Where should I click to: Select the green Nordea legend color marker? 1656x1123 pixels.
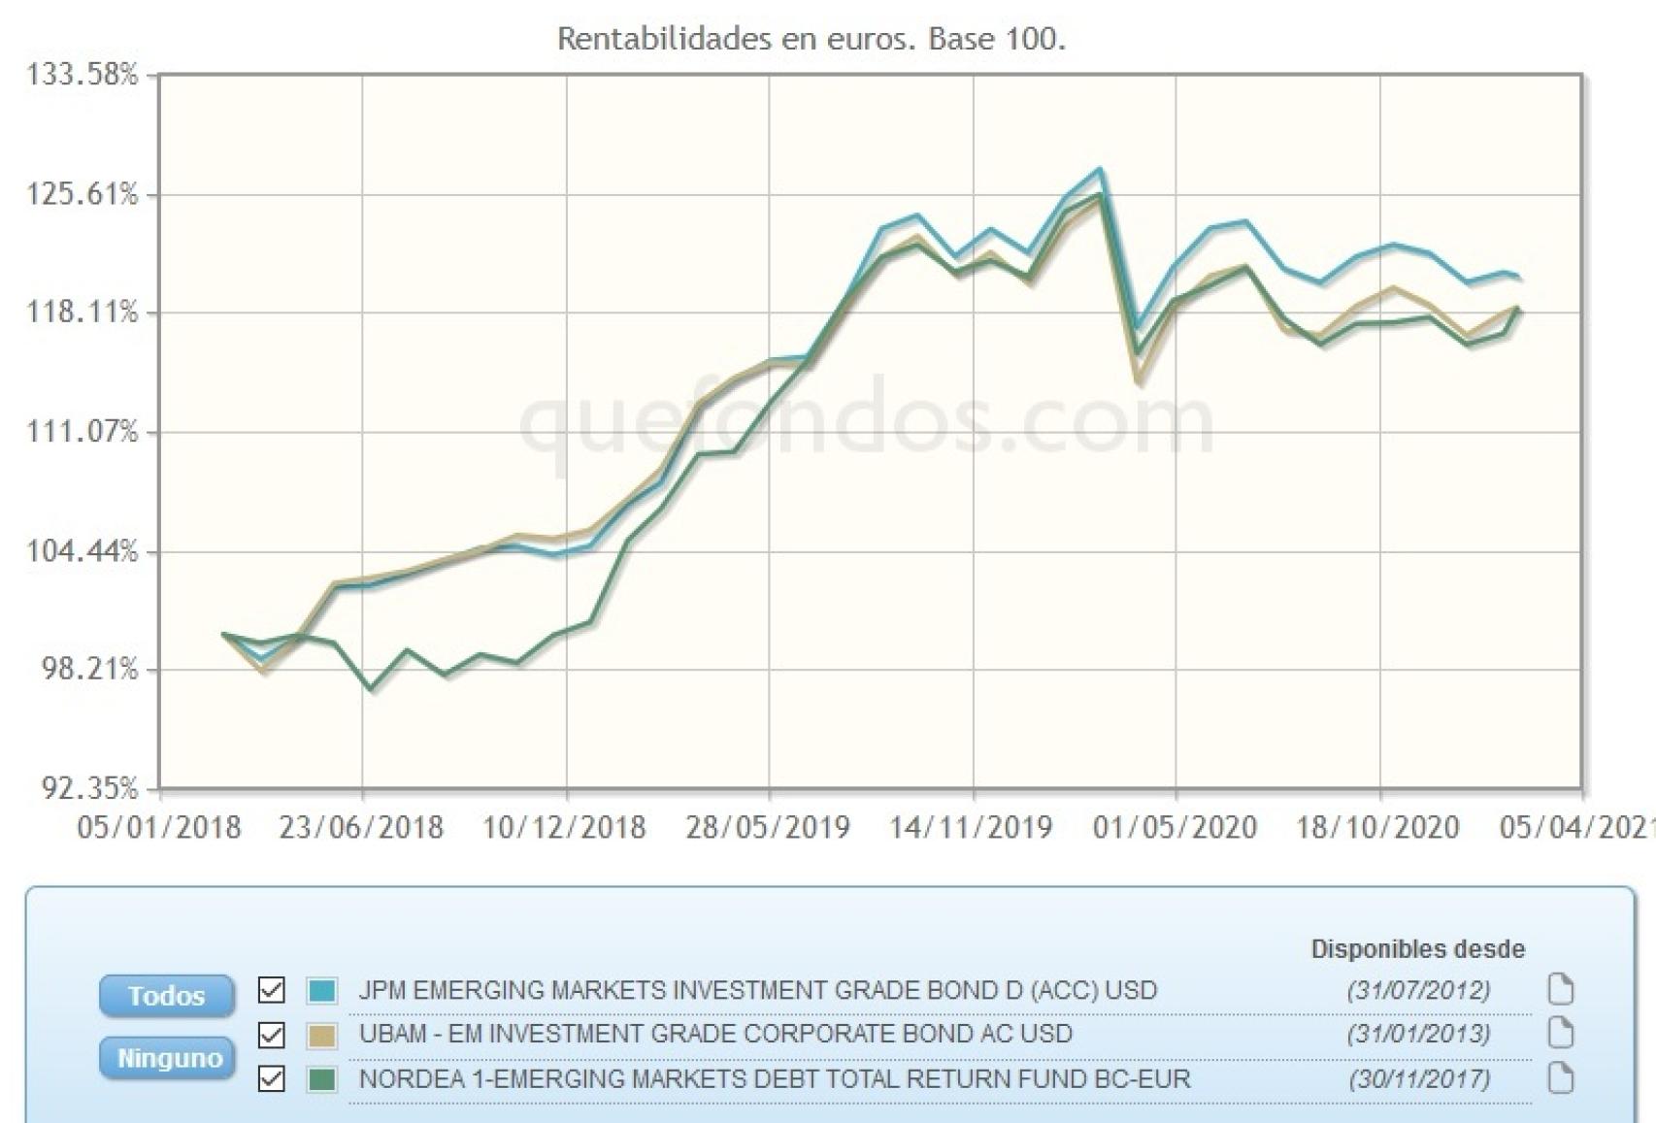pyautogui.click(x=320, y=1076)
